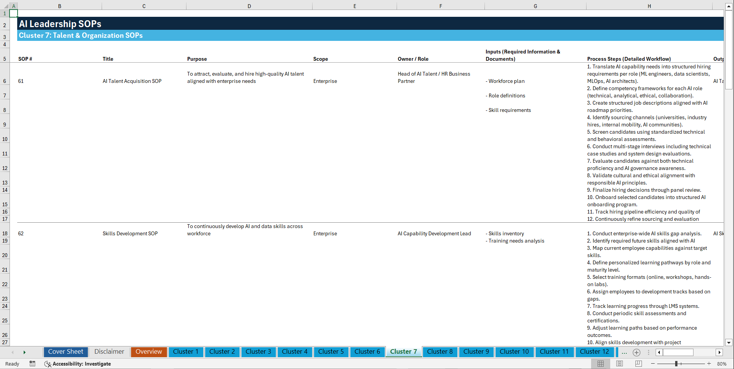734x369 pixels.
Task: Go to previous sheet tabs arrow
Action: [13, 352]
